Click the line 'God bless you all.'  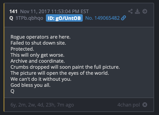tap(30, 85)
